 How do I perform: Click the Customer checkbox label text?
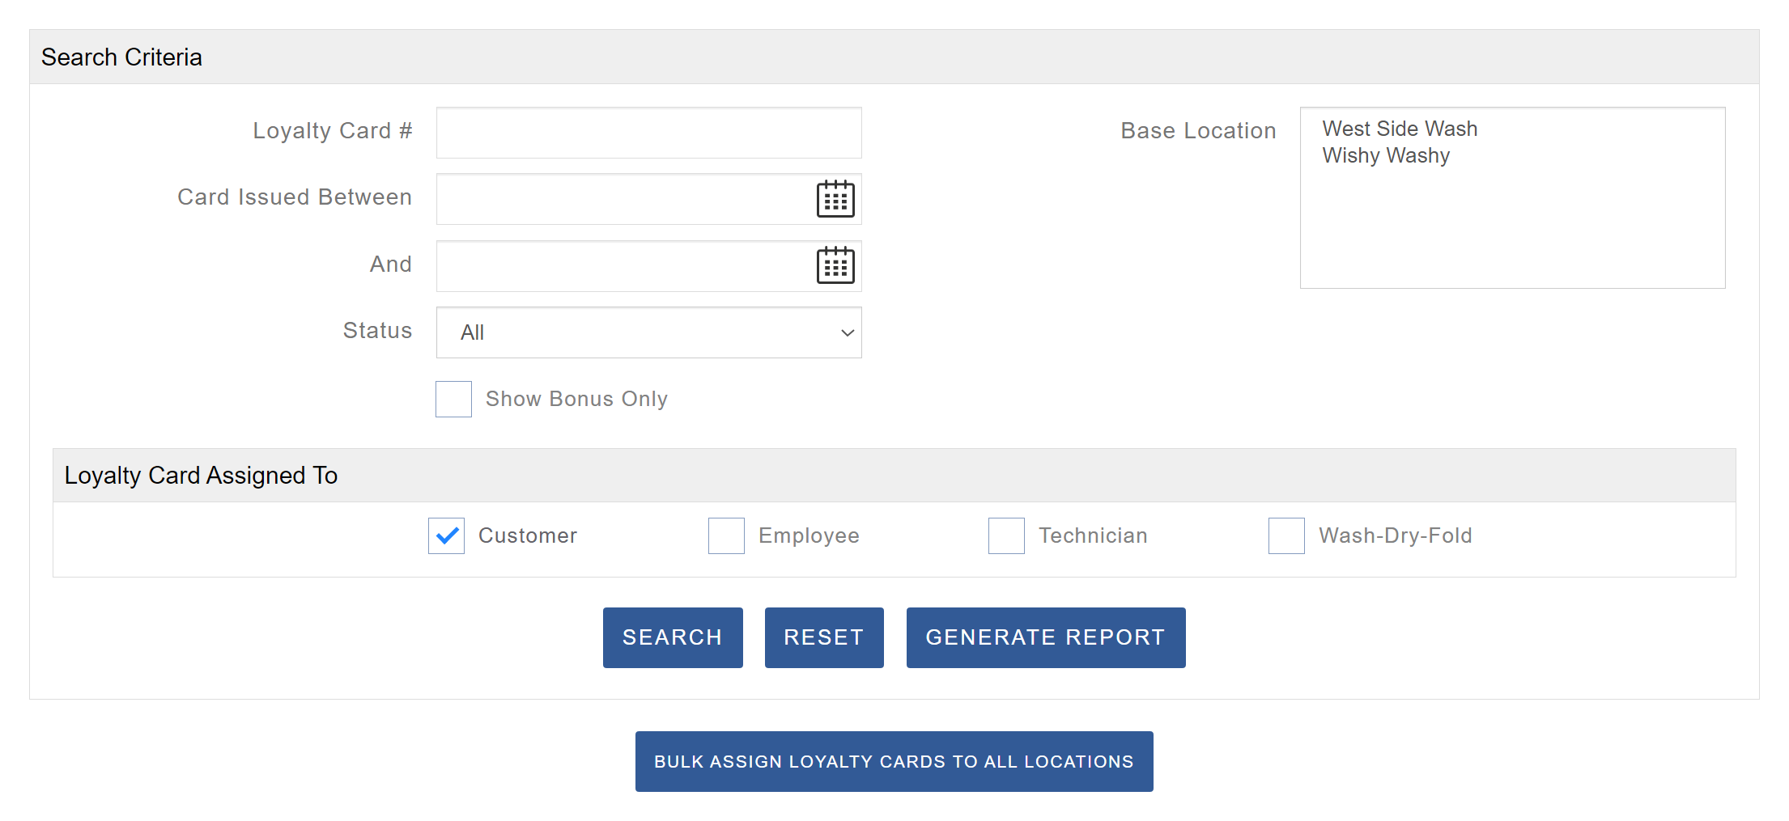tap(528, 535)
